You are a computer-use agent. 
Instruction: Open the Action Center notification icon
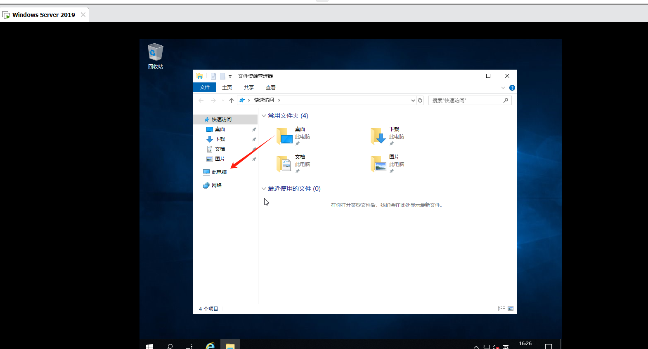click(x=549, y=347)
